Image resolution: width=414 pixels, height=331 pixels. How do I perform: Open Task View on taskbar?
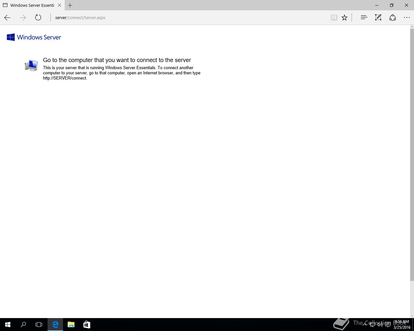(x=39, y=325)
